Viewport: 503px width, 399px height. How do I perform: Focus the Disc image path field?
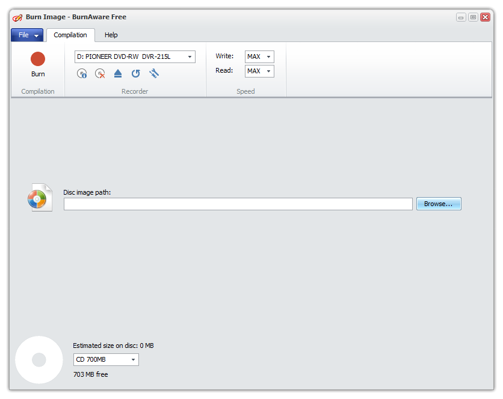click(x=238, y=204)
